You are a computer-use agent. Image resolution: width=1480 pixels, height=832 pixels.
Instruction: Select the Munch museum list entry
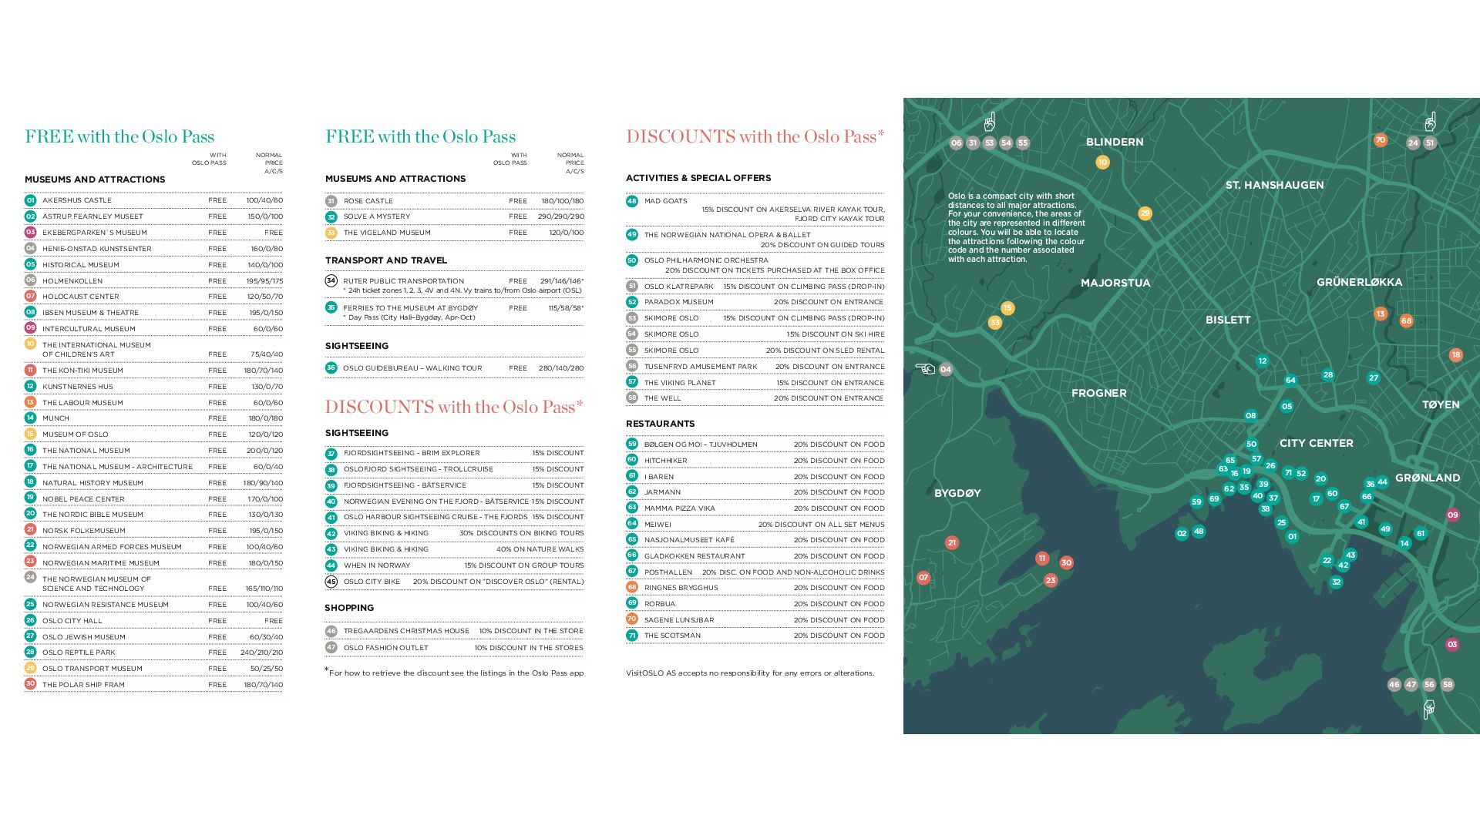[x=55, y=418]
